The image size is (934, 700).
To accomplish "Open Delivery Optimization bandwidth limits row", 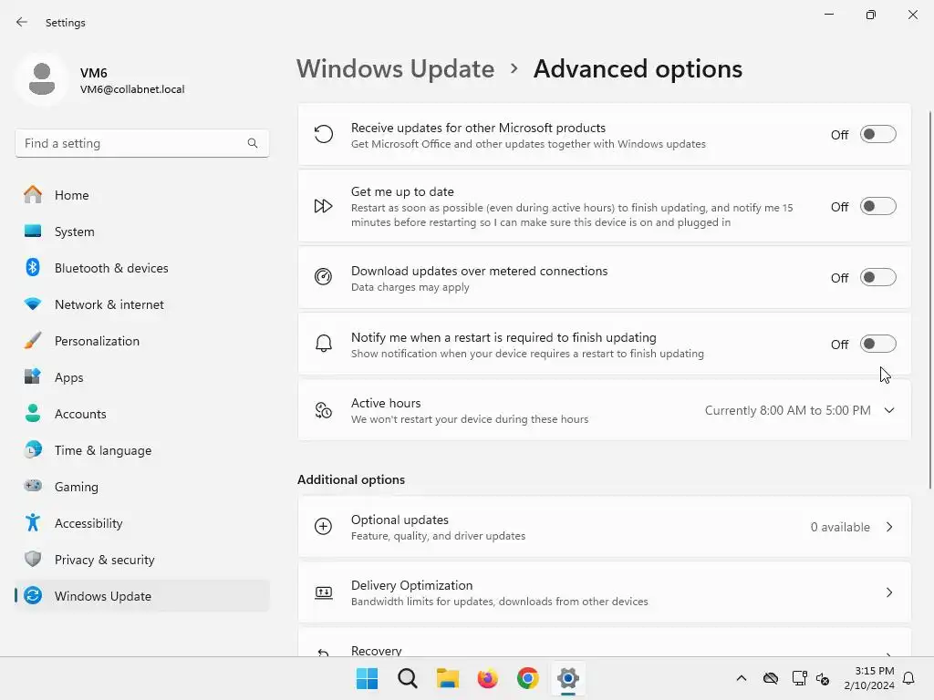I will [604, 592].
